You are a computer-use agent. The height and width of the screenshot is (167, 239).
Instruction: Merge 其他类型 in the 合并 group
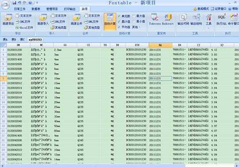[92, 27]
